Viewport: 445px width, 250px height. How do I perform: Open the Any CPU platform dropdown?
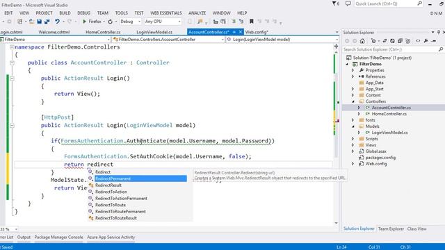coord(179,22)
